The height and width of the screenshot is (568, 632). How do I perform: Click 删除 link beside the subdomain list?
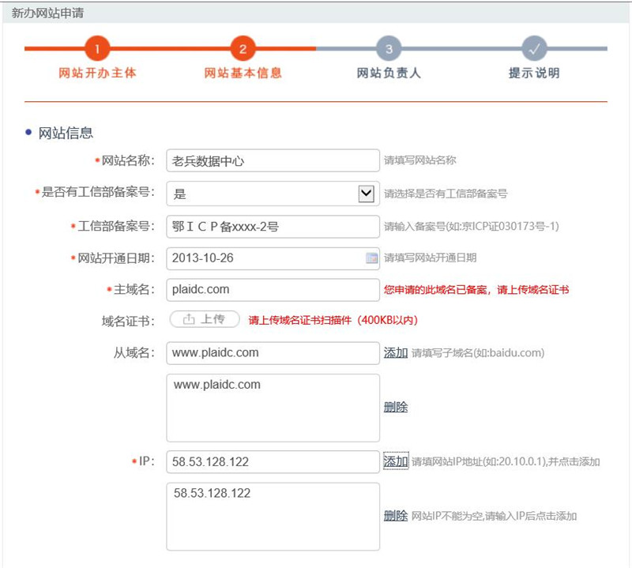click(396, 407)
